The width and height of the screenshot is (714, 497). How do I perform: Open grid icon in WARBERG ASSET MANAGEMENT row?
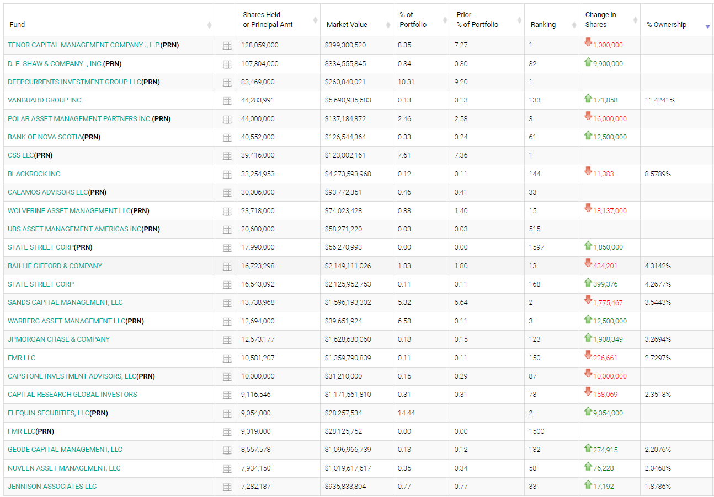[227, 322]
